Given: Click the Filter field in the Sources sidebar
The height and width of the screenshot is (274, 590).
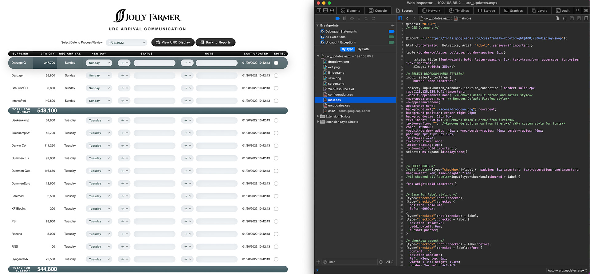Looking at the screenshot, I should (349, 262).
